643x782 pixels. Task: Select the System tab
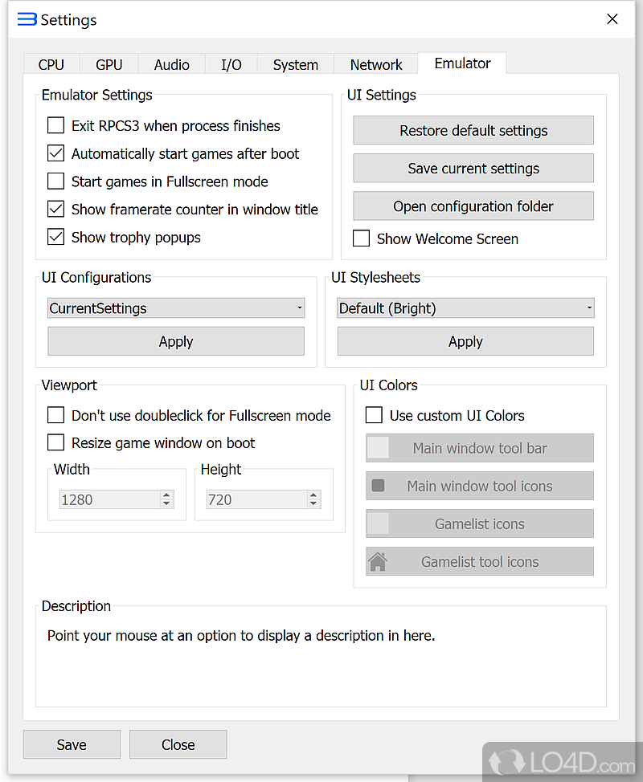(296, 64)
